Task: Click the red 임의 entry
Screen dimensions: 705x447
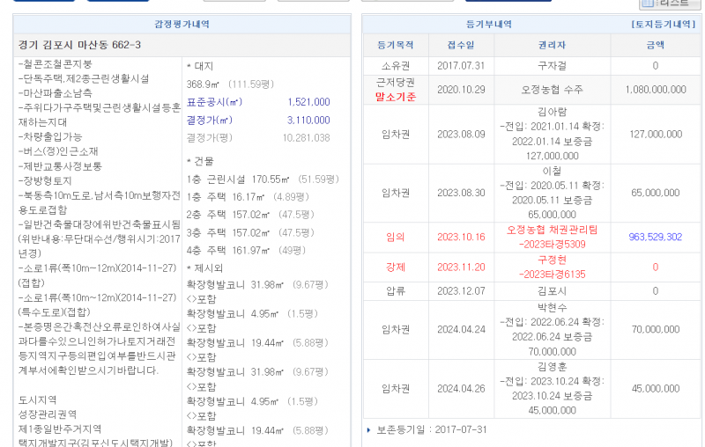Action: coord(396,237)
